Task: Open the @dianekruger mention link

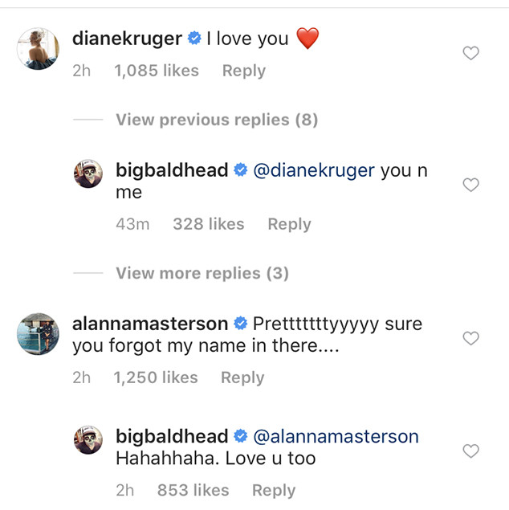Action: (314, 170)
